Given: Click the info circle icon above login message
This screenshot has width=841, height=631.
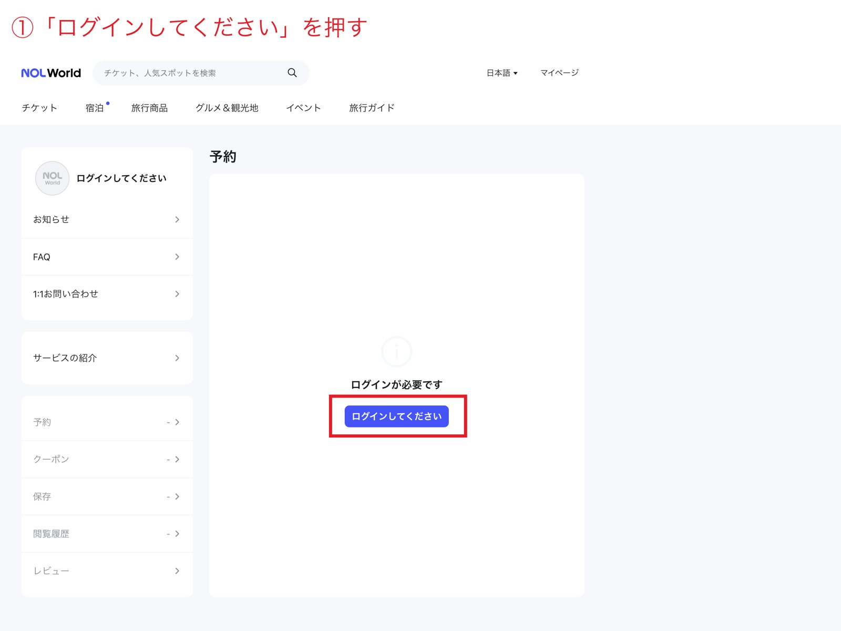Looking at the screenshot, I should pyautogui.click(x=396, y=351).
